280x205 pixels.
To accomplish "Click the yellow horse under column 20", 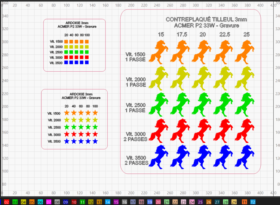I will pyautogui.click(x=202, y=78).
